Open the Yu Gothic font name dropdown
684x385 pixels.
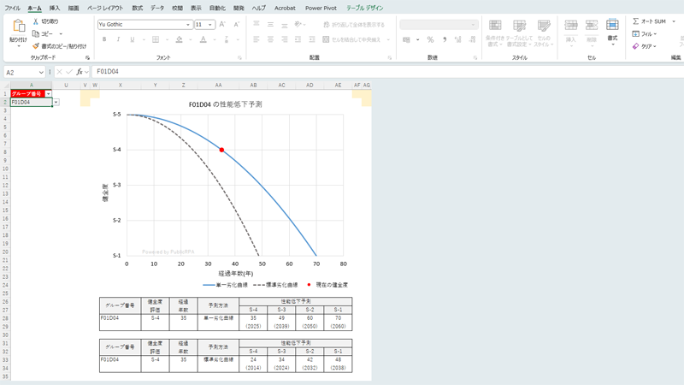[x=188, y=25]
